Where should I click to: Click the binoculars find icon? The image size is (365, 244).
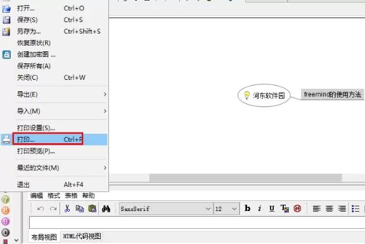coord(106,209)
